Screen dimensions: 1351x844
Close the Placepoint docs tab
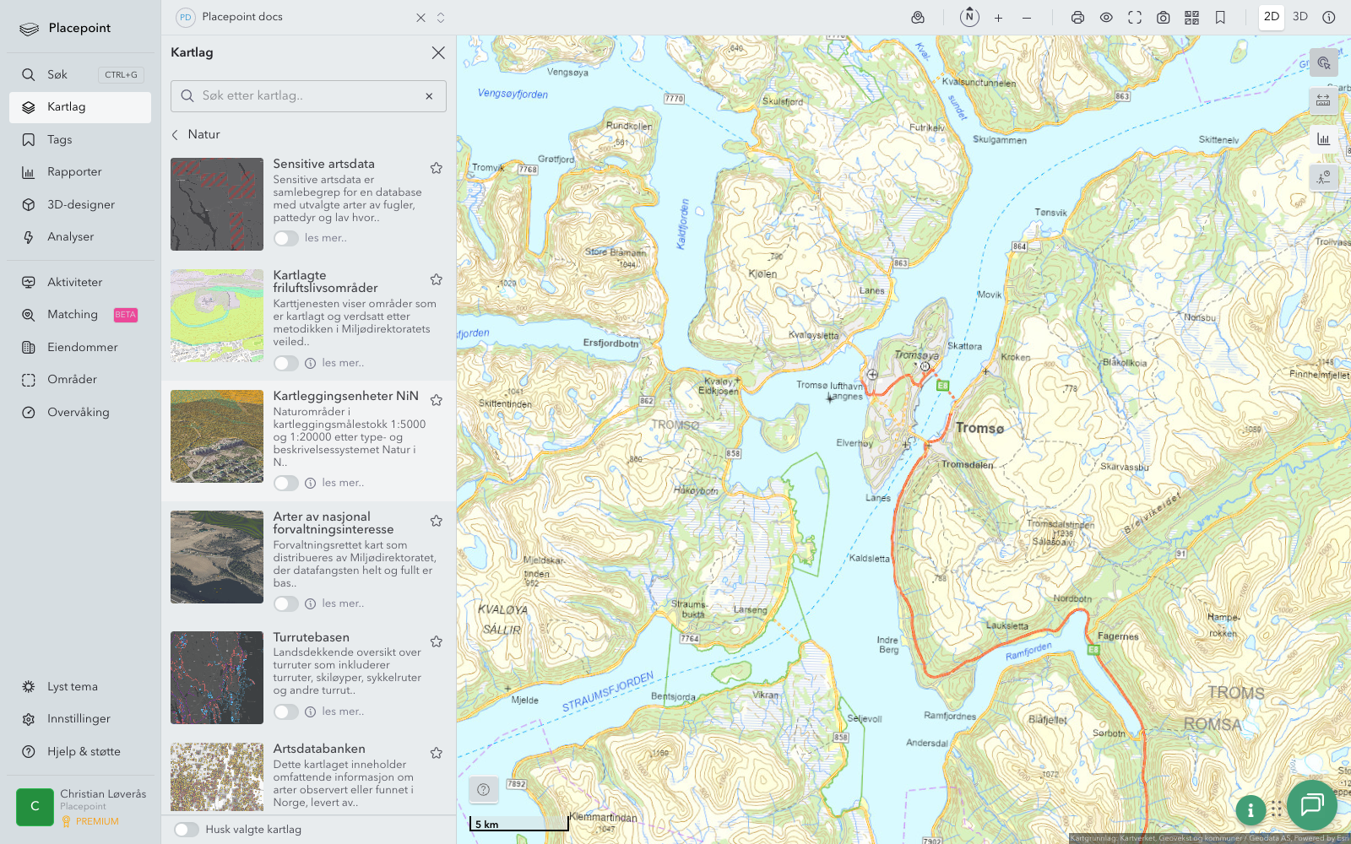[420, 18]
